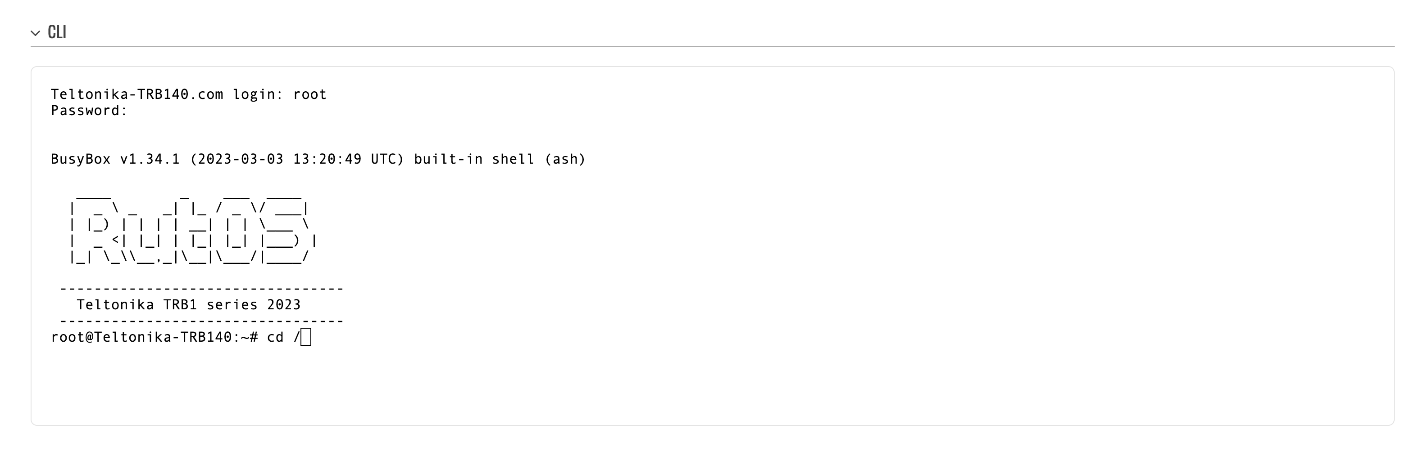
Task: Click the Teltonika TRB1 series 2023 text
Action: (x=188, y=304)
